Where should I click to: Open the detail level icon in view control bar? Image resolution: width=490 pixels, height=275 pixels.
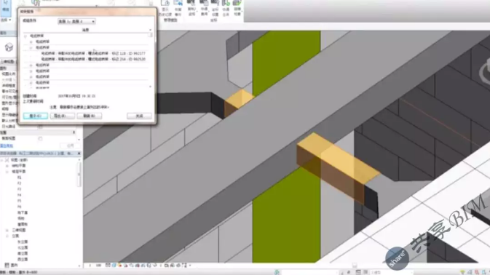(x=108, y=266)
